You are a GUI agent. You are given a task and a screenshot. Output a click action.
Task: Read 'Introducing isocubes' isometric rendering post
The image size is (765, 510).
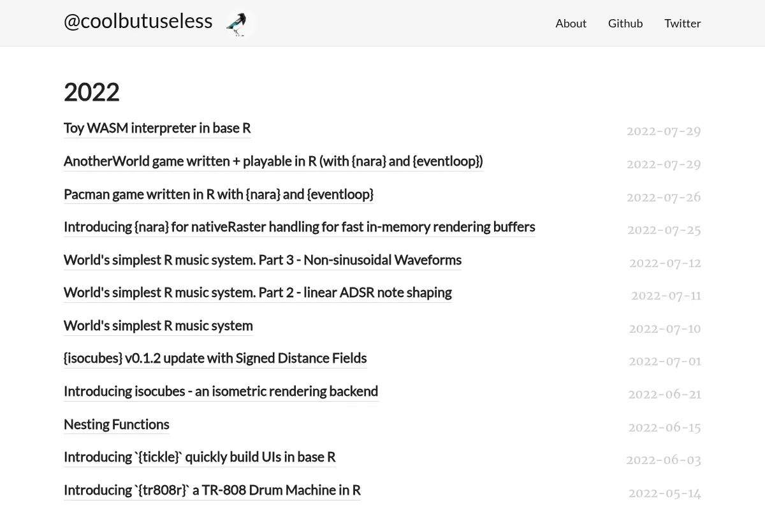[221, 391]
